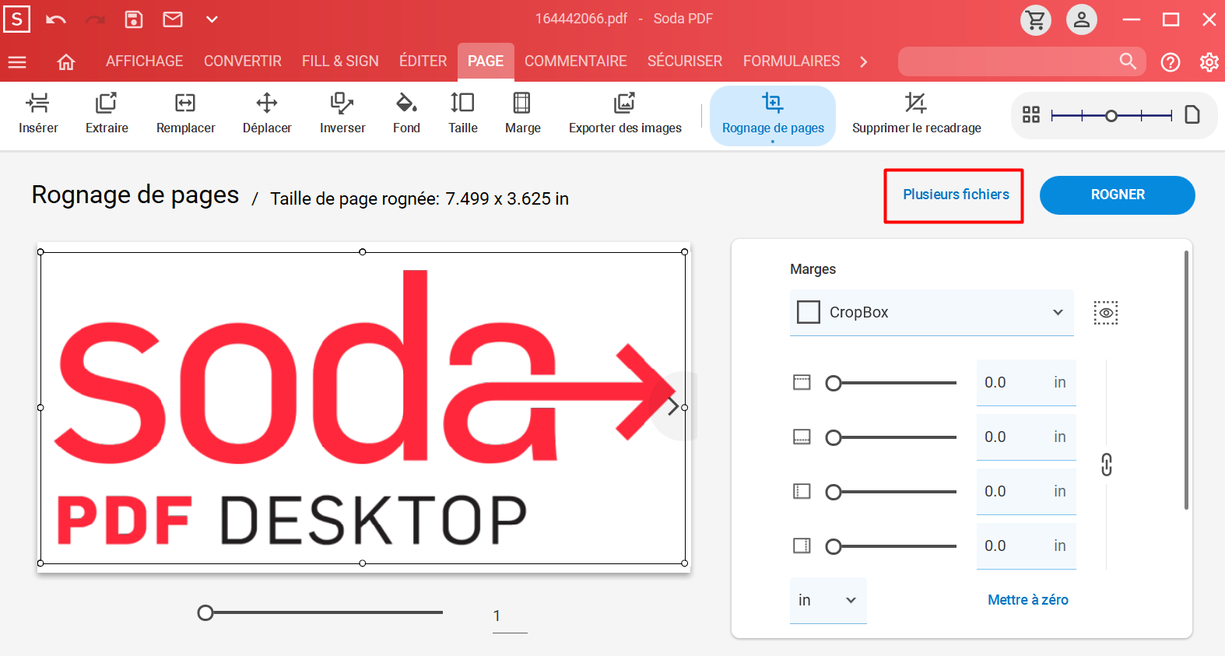Open the Marge tool
The image size is (1225, 656).
coord(522,114)
